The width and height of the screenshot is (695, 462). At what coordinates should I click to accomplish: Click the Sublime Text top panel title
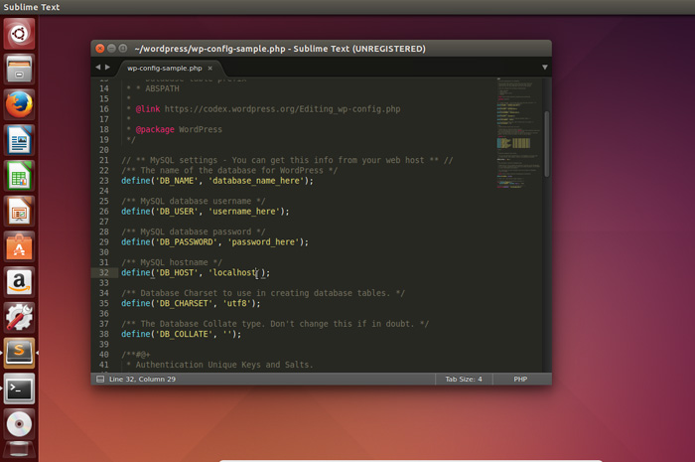(x=32, y=7)
